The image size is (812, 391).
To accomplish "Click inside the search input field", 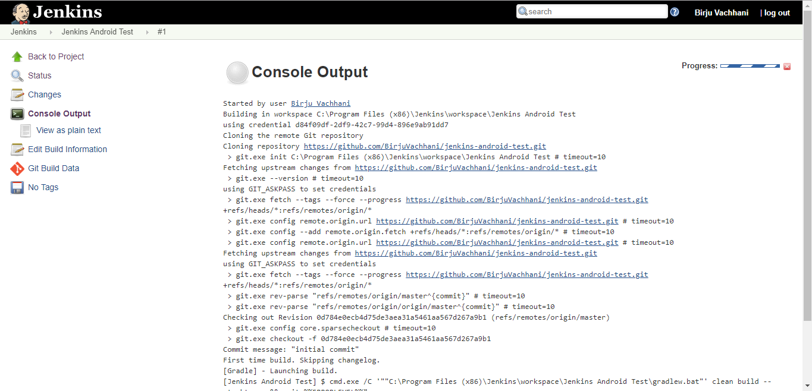I will (x=592, y=11).
